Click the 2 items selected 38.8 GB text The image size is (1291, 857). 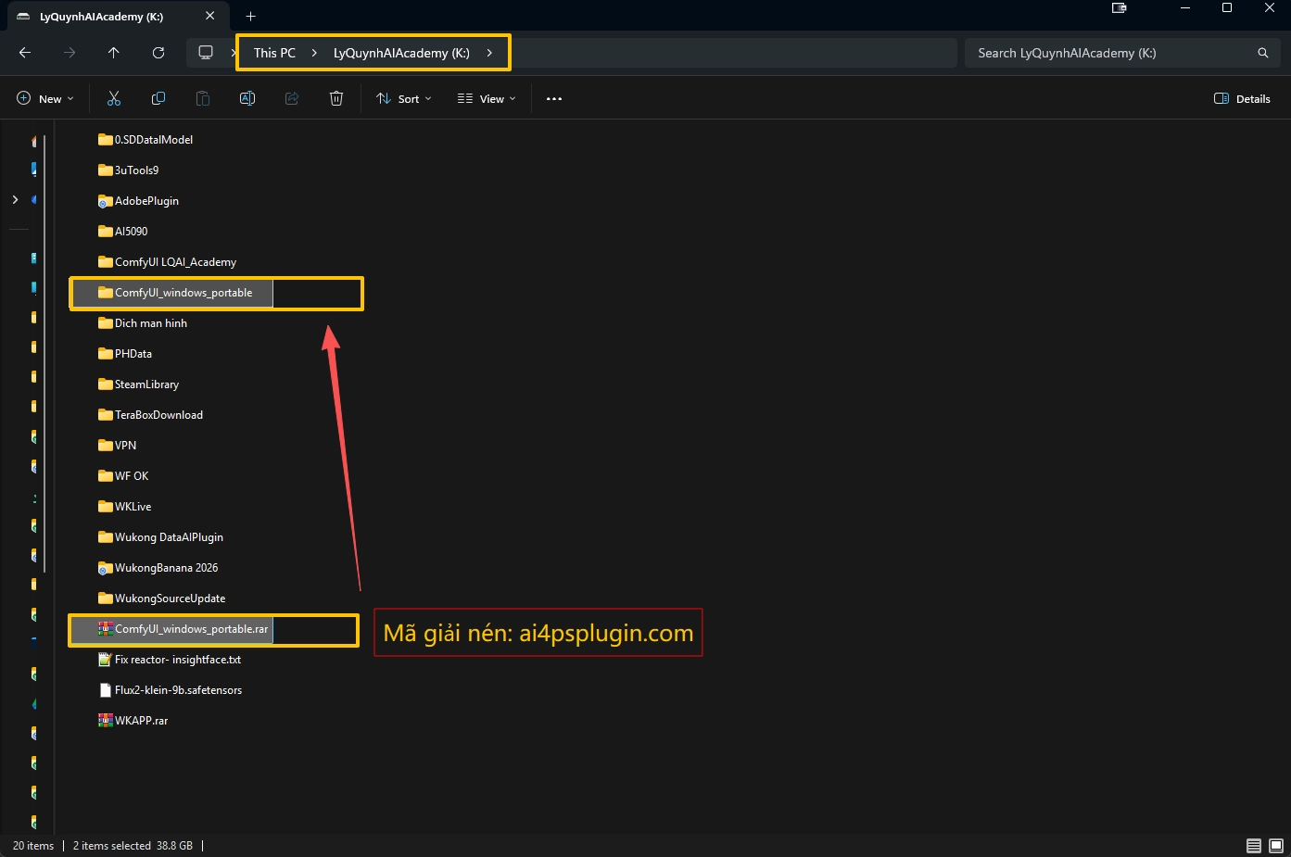pos(133,846)
